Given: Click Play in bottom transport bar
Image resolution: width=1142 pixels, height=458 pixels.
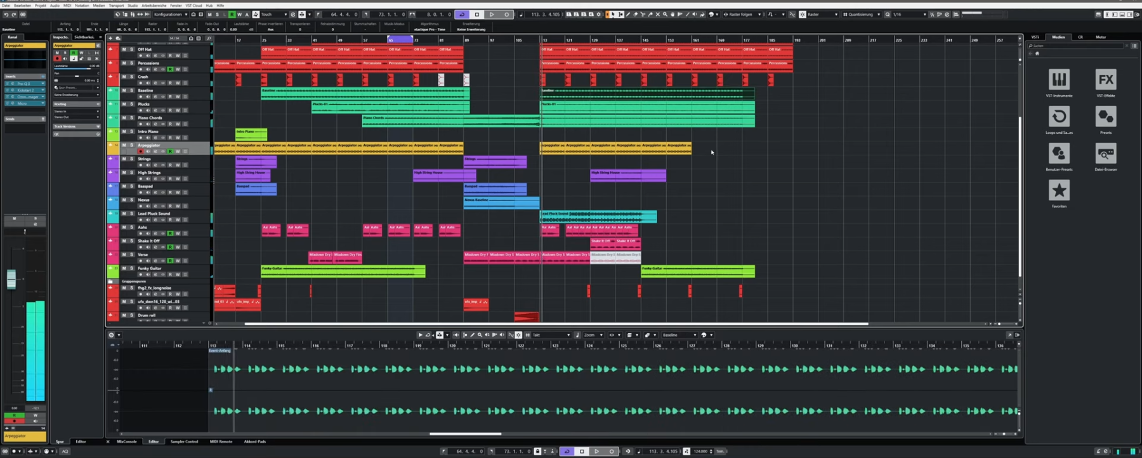Looking at the screenshot, I should point(596,452).
